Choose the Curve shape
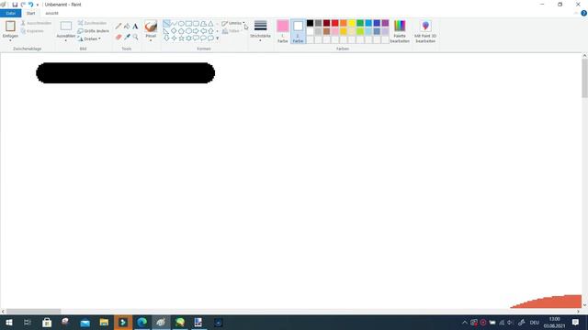Image resolution: width=588 pixels, height=330 pixels. [174, 24]
